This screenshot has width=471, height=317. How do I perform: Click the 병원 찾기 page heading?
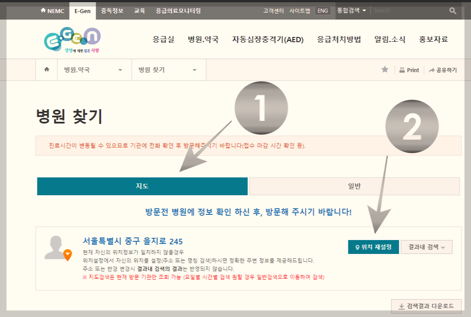pyautogui.click(x=69, y=117)
